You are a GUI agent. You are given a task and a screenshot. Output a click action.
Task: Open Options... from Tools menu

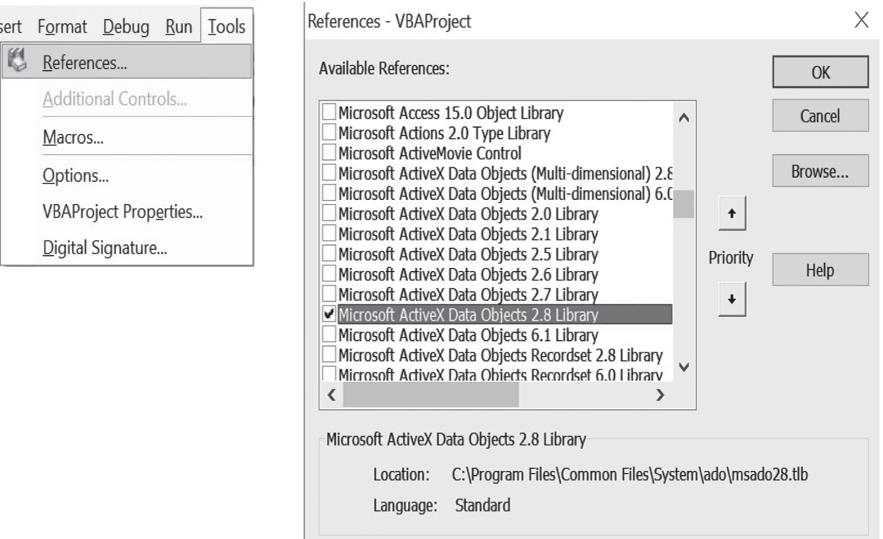pos(75,176)
